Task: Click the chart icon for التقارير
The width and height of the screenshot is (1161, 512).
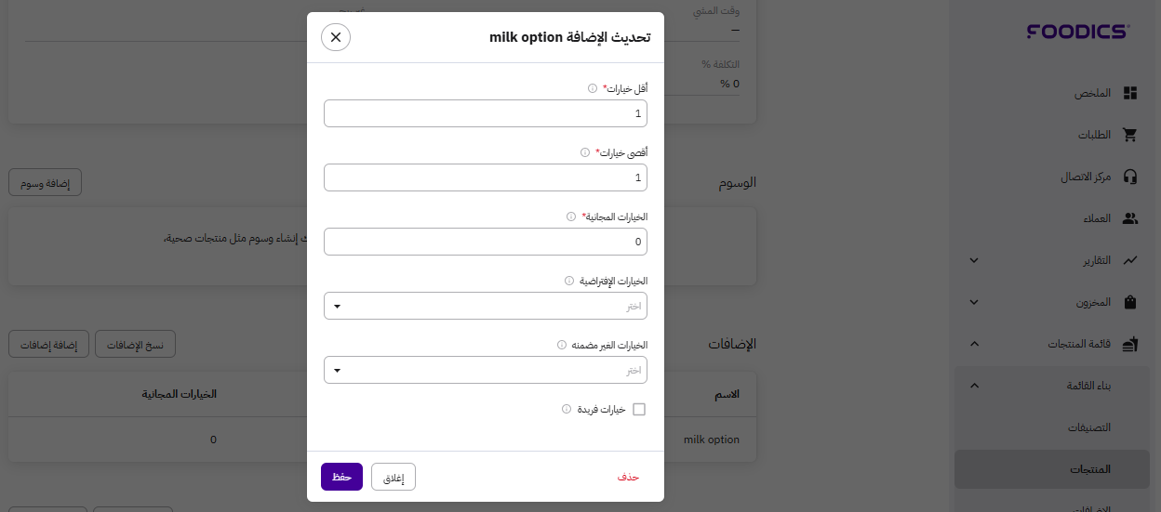Action: point(1130,260)
